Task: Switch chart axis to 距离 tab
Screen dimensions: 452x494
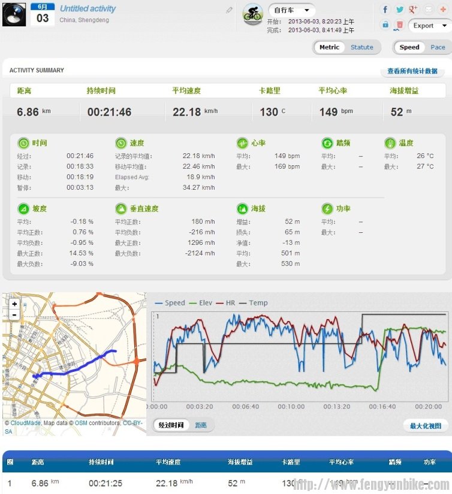Action: point(201,425)
